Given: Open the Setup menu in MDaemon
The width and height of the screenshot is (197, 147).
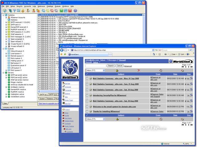Looking at the screenshot, I should click(13, 6).
